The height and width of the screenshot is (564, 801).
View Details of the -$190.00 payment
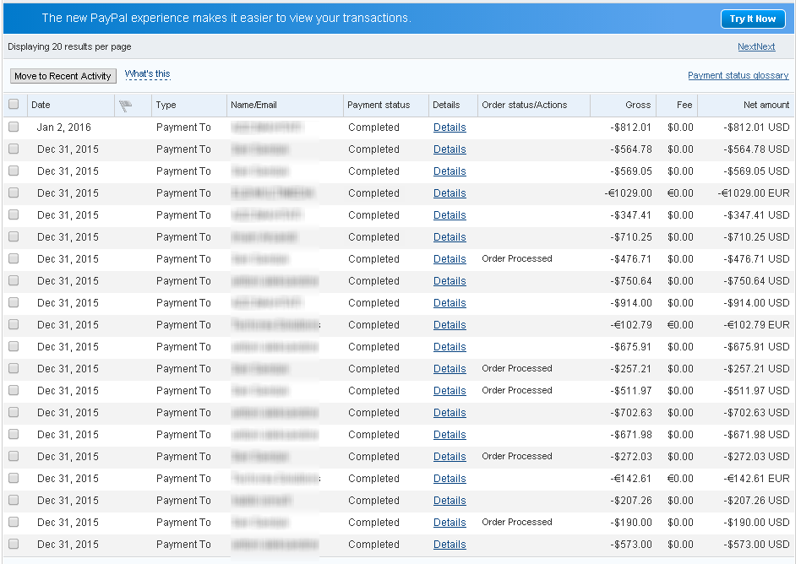click(x=450, y=523)
